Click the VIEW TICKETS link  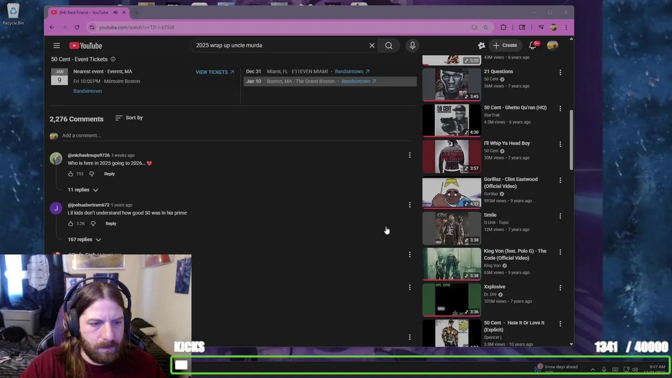pyautogui.click(x=215, y=72)
